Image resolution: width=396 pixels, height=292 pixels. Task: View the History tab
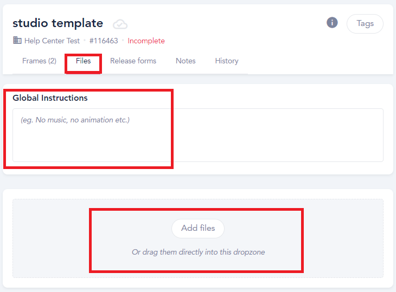point(227,61)
